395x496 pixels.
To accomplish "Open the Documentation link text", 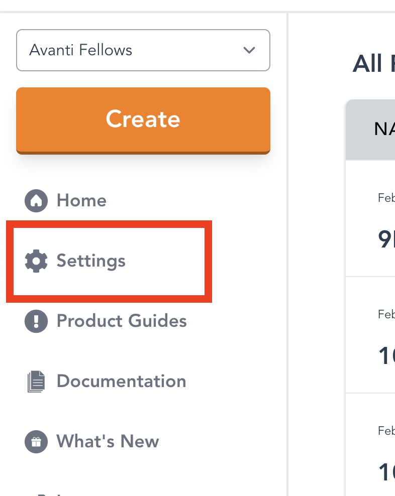I will [x=121, y=382].
